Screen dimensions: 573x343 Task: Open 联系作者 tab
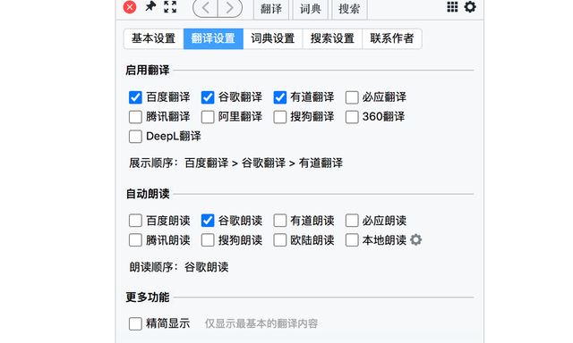(x=392, y=38)
